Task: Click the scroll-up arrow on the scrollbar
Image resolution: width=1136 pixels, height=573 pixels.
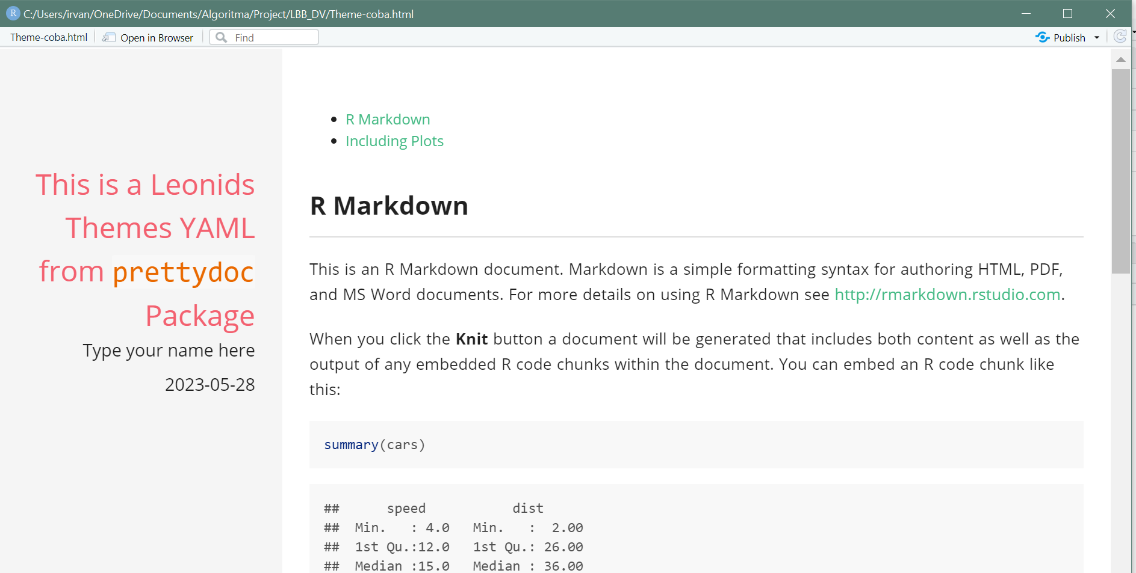Action: coord(1120,60)
